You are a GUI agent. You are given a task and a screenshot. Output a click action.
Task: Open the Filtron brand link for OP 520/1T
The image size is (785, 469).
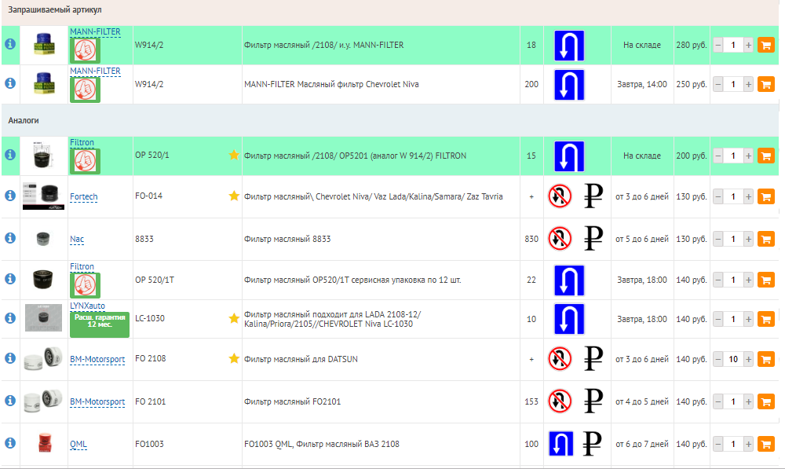click(82, 266)
